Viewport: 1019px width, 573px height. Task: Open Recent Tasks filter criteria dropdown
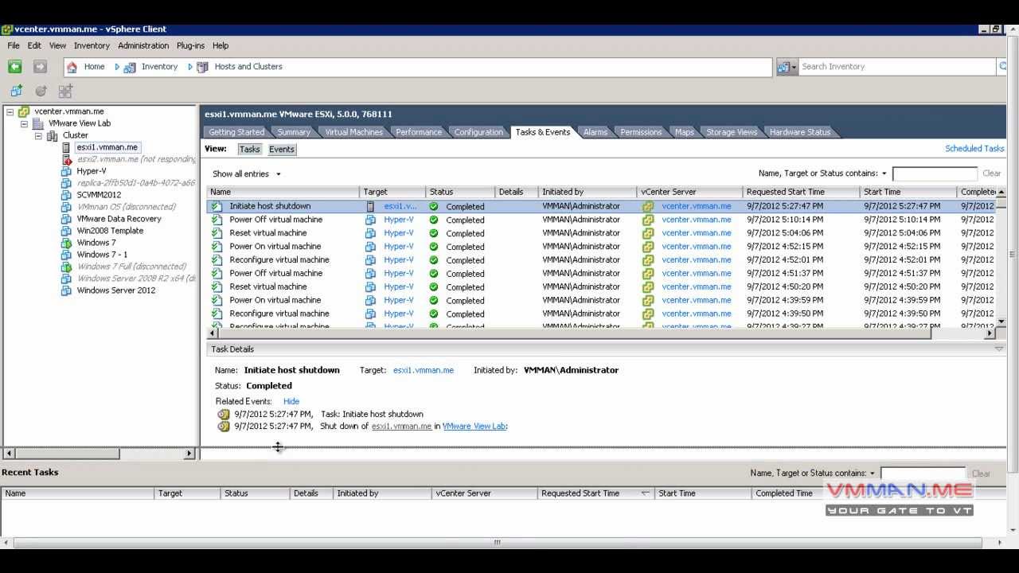(x=873, y=474)
